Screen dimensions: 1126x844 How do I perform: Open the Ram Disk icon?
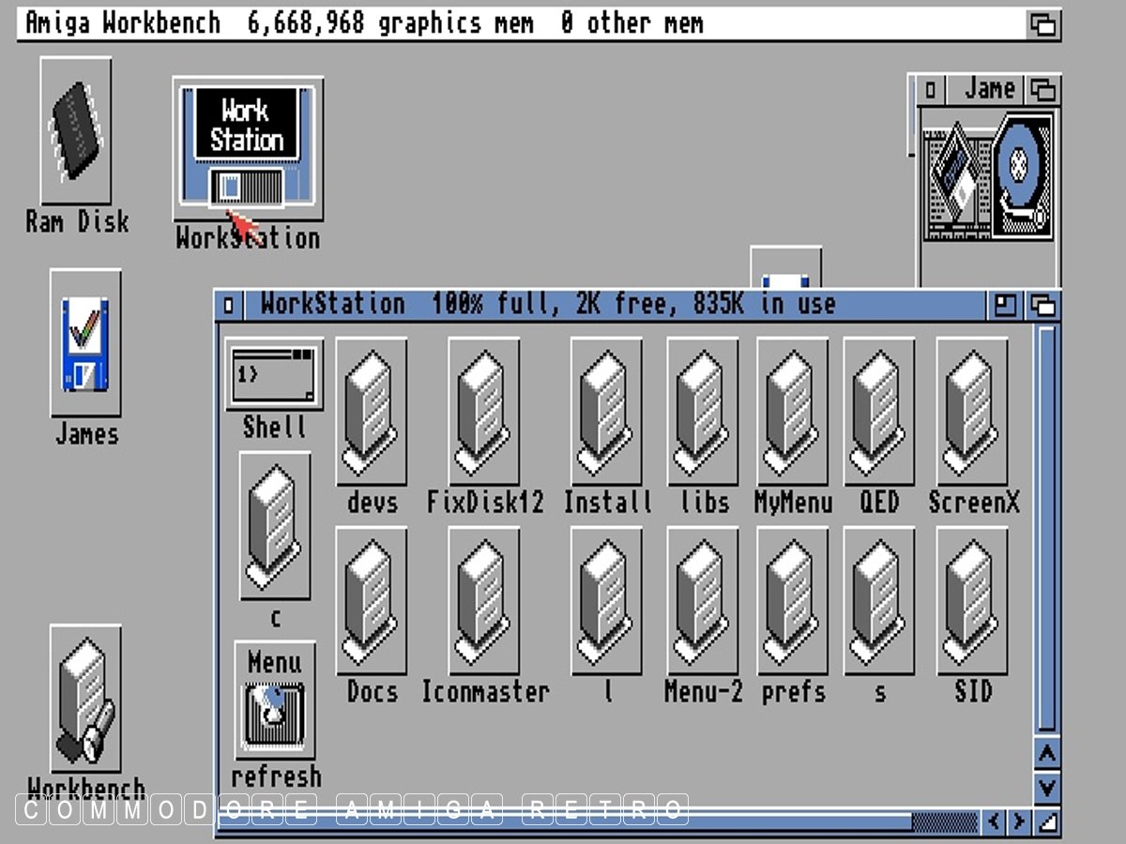tap(76, 131)
